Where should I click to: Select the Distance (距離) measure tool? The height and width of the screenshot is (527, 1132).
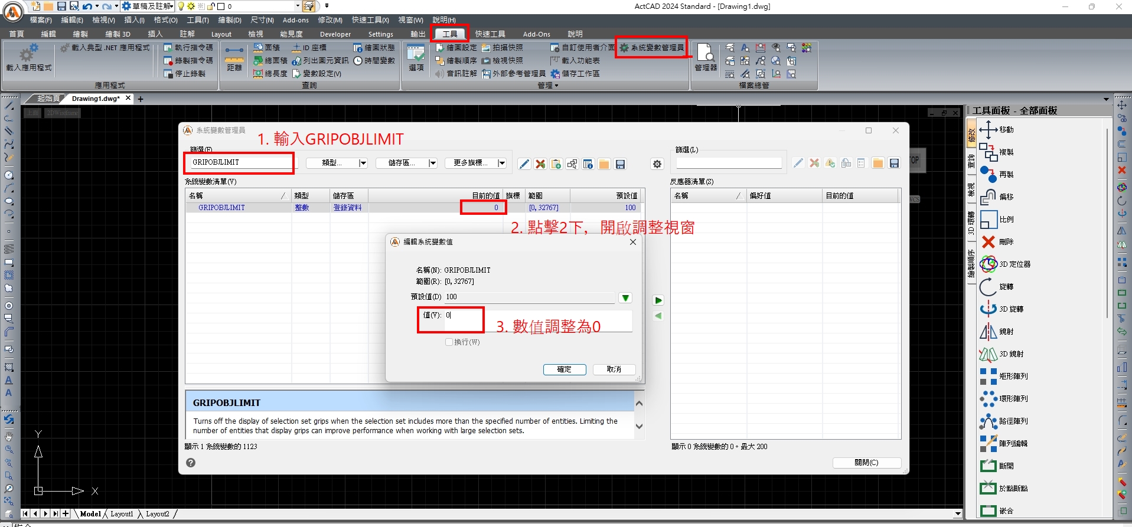[x=234, y=58]
